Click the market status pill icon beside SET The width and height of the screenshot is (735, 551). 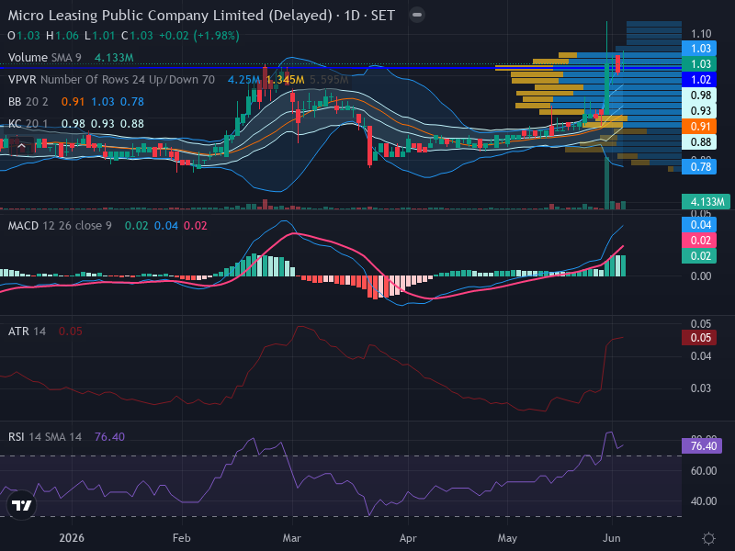tap(417, 15)
